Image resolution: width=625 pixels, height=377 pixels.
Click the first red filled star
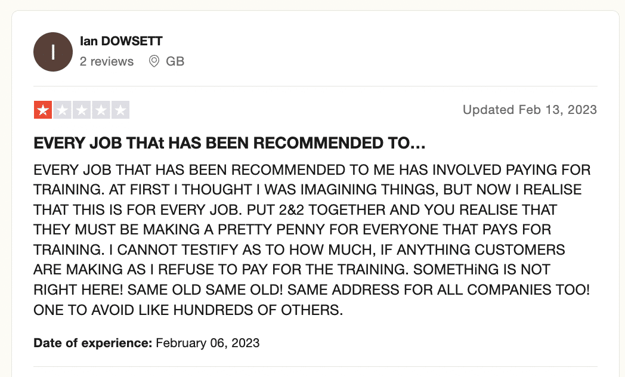click(43, 110)
